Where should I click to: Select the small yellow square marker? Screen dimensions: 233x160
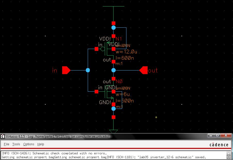click(x=156, y=117)
